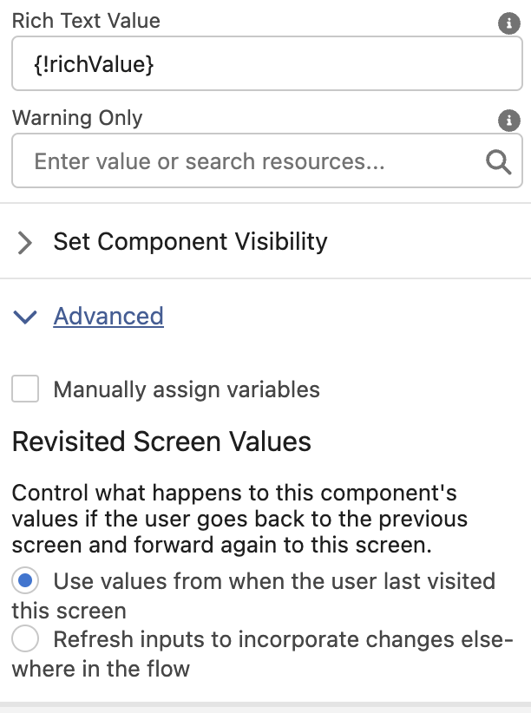Screen dimensions: 531x713
Task: Click the magnifier icon in Warning Only field
Action: (496, 160)
